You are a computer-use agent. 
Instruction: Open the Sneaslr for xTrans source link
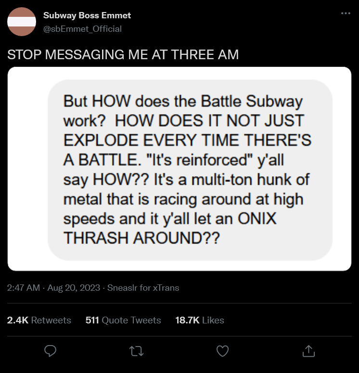click(x=143, y=288)
